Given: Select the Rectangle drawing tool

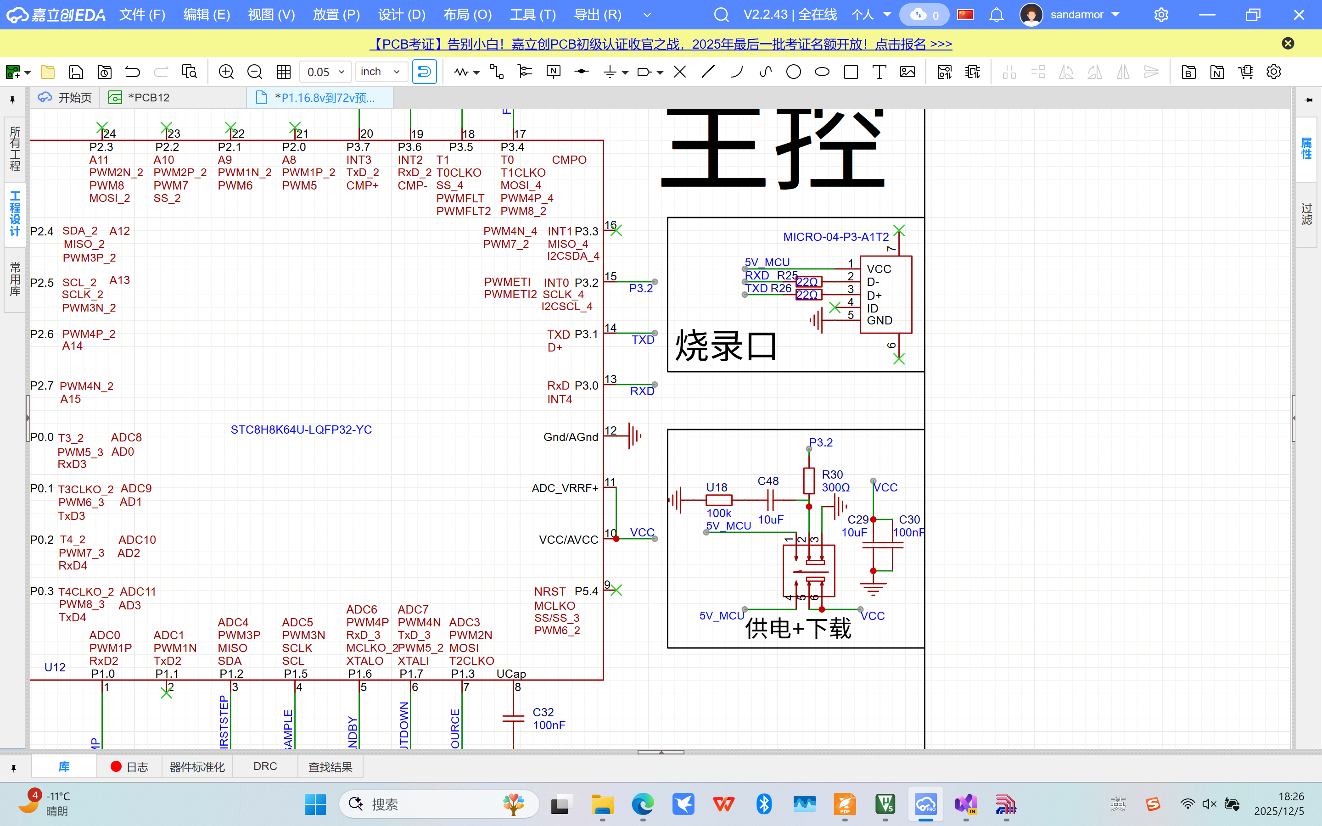Looking at the screenshot, I should (851, 72).
